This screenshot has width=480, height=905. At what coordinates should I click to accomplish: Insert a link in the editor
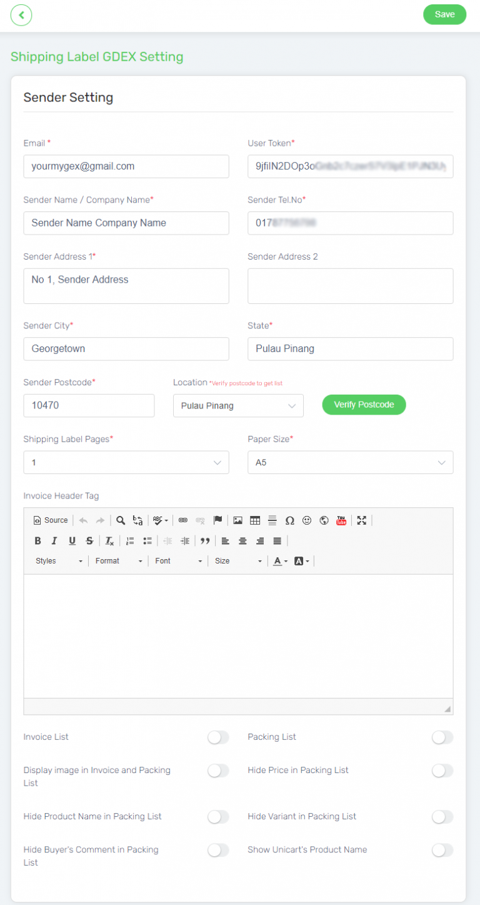(182, 520)
